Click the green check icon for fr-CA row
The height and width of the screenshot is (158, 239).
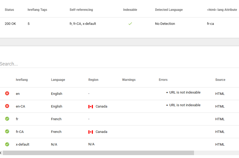coord(7,132)
